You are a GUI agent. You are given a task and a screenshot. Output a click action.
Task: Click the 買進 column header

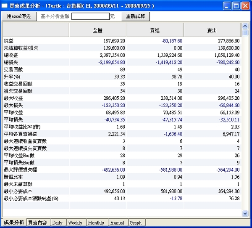(x=155, y=30)
